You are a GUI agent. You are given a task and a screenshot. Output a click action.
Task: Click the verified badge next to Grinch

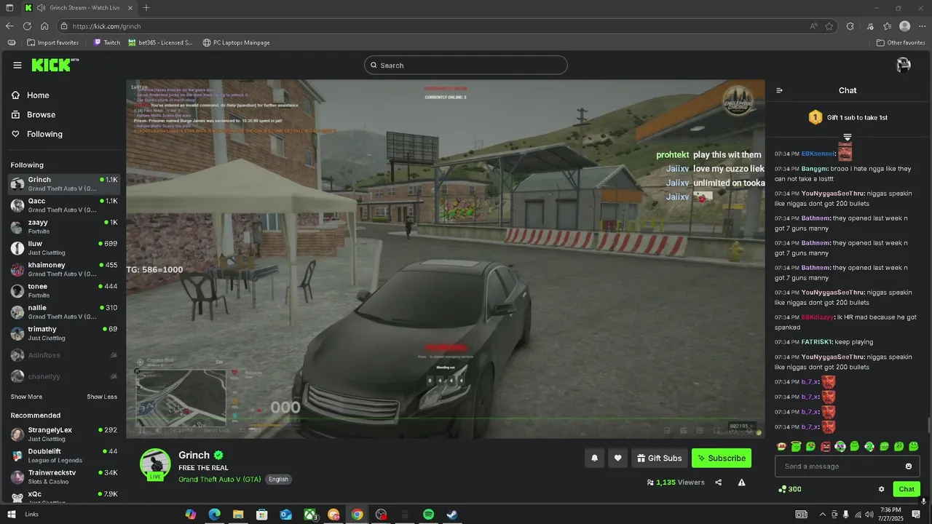tap(218, 455)
